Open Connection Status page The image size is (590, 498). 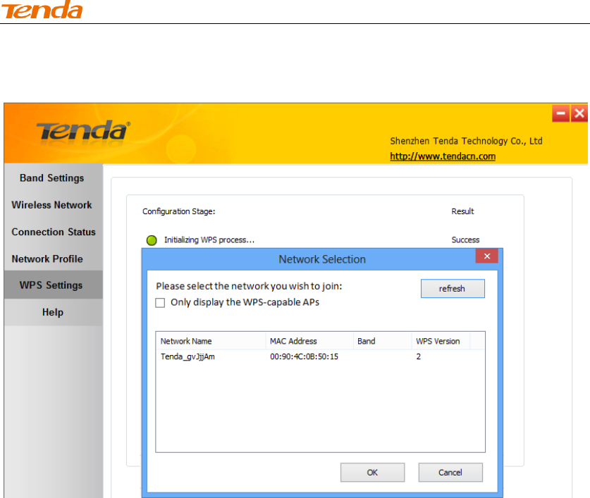tap(54, 232)
